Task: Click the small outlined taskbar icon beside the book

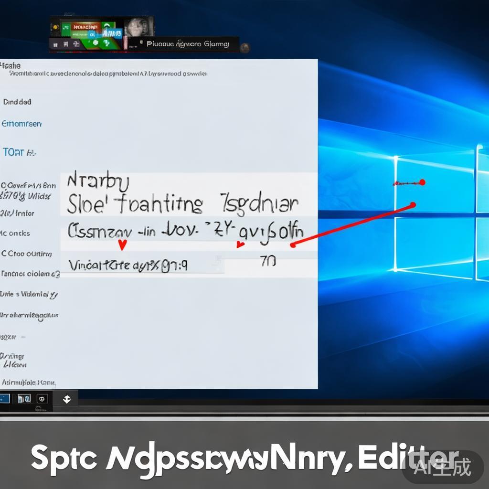Action: click(x=42, y=398)
